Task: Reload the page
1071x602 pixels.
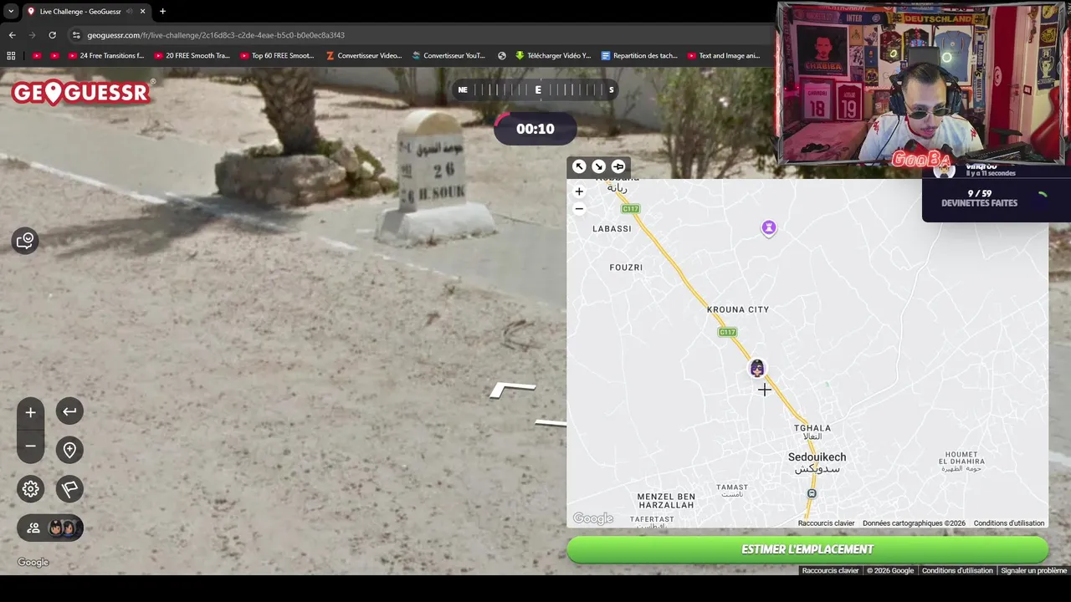Action: tap(52, 35)
